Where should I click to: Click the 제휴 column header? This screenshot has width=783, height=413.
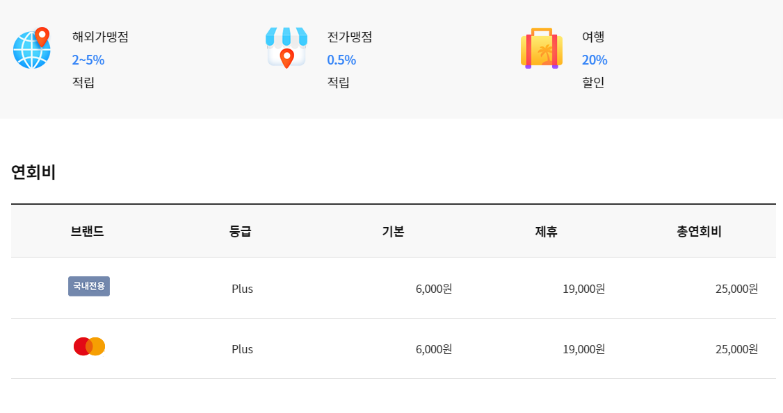545,231
